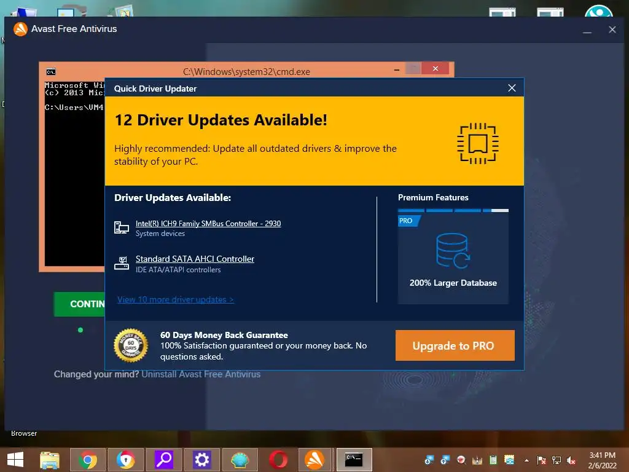The height and width of the screenshot is (472, 629).
Task: Open the secure browser with lock icon
Action: [x=125, y=460]
